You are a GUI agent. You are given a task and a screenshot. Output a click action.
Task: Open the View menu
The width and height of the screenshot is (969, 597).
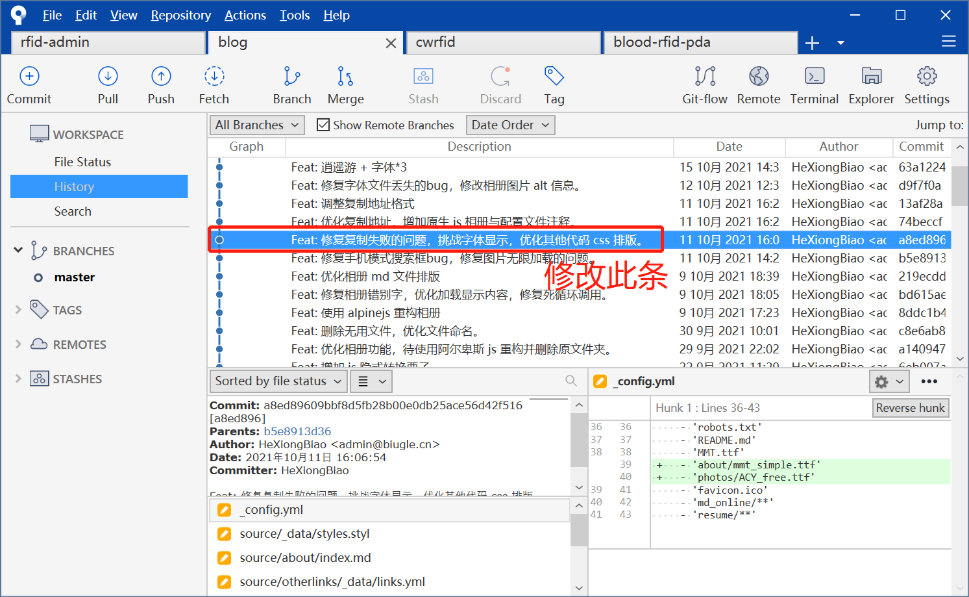click(x=123, y=15)
